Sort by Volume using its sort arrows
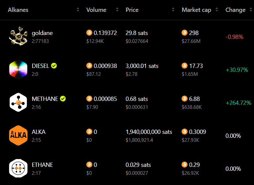 click(117, 10)
